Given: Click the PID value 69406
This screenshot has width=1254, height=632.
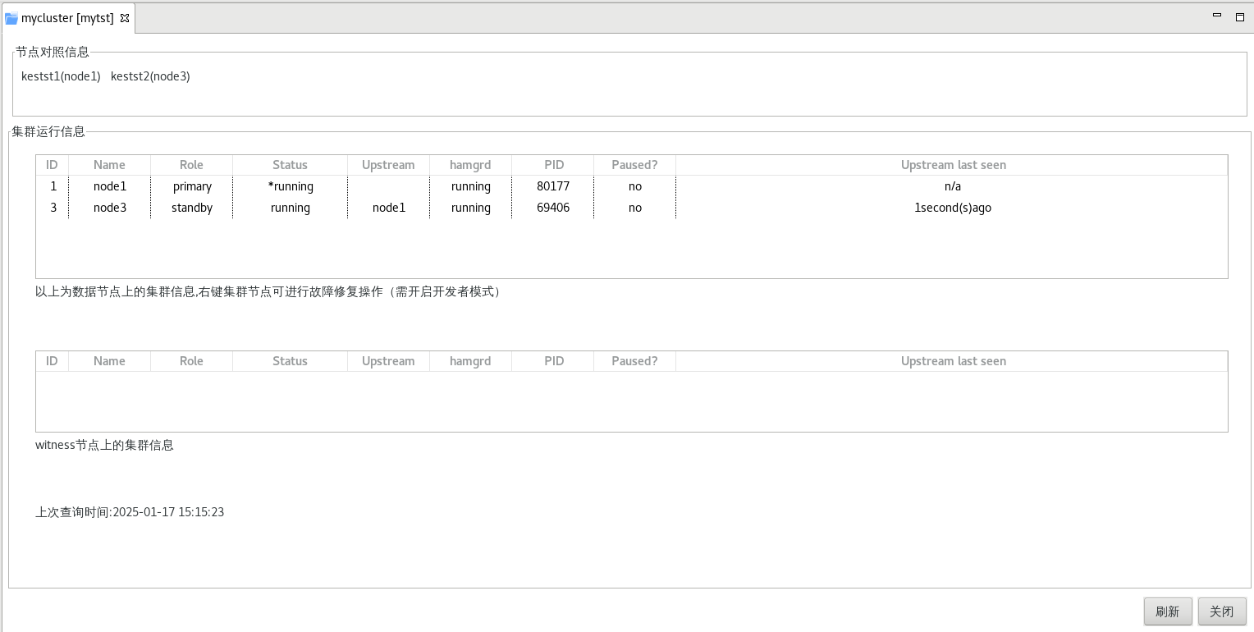Looking at the screenshot, I should (553, 208).
